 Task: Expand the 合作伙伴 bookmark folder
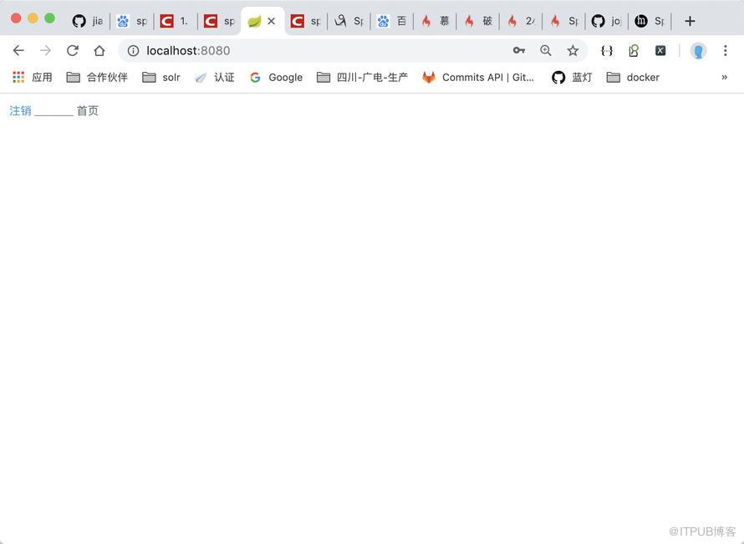click(x=97, y=78)
